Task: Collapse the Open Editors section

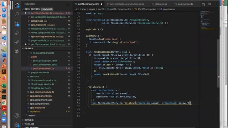Action: coord(32,9)
